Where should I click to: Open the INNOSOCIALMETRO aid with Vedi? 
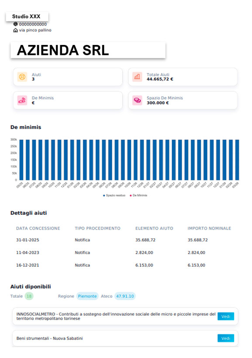click(226, 317)
